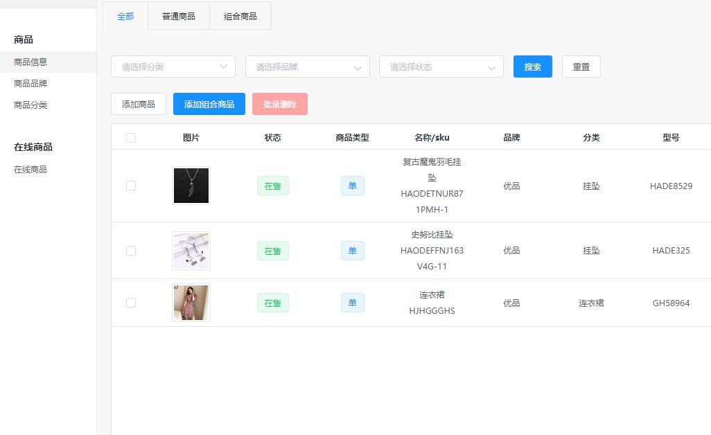Click the blue 添加组合商品 button
This screenshot has width=711, height=435.
[x=209, y=104]
